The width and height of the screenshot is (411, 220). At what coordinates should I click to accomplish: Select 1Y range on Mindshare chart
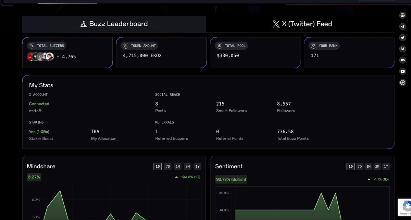197,167
